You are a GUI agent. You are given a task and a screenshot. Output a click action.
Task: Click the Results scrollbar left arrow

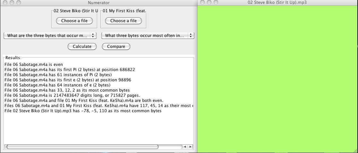[185, 147]
